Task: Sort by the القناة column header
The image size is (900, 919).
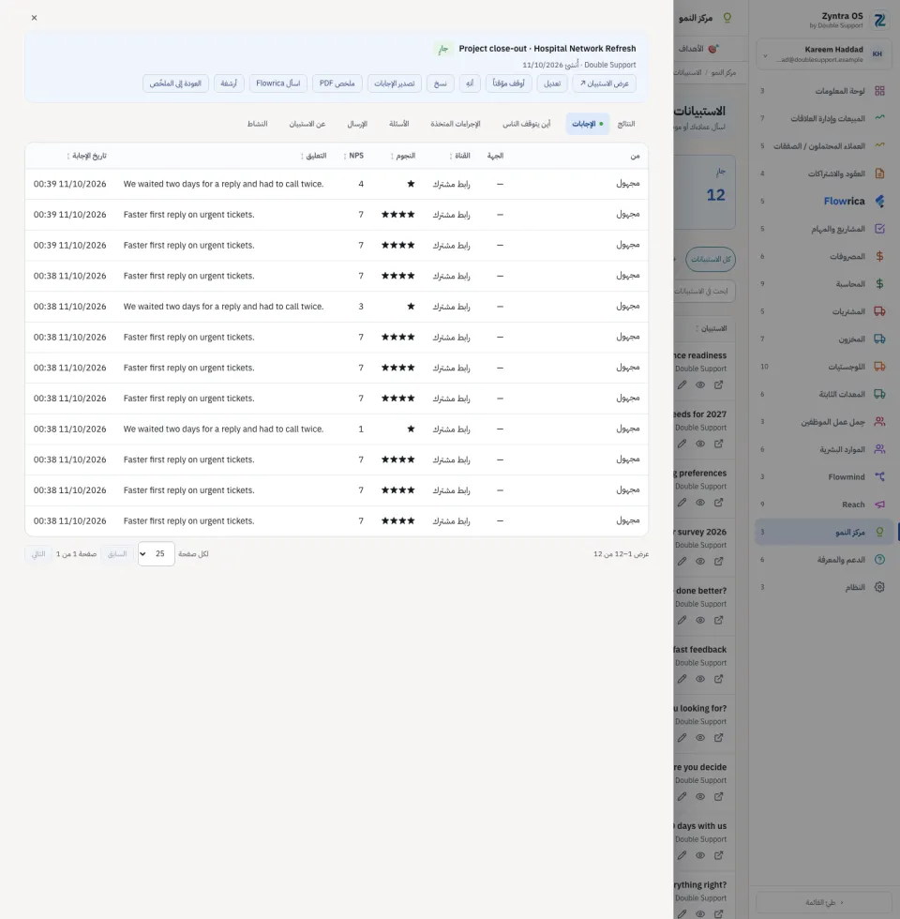Action: coord(460,156)
